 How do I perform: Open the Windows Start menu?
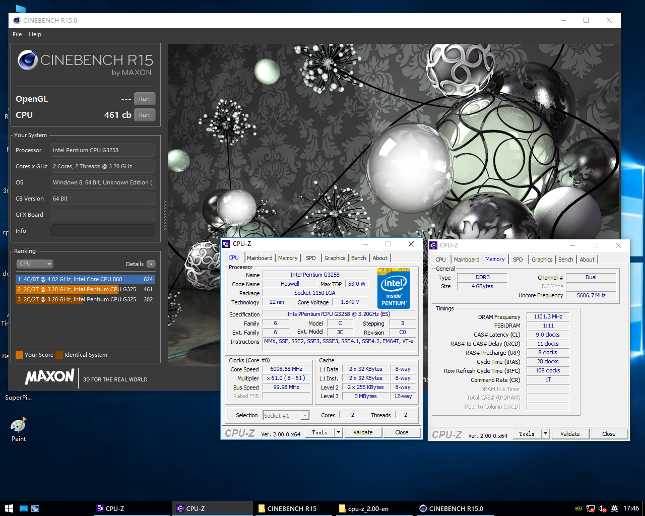point(9,508)
